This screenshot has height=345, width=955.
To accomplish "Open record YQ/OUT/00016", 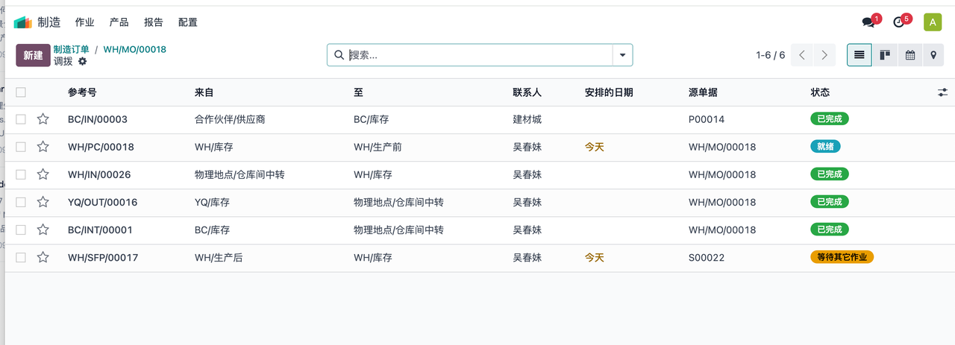I will 103,202.
